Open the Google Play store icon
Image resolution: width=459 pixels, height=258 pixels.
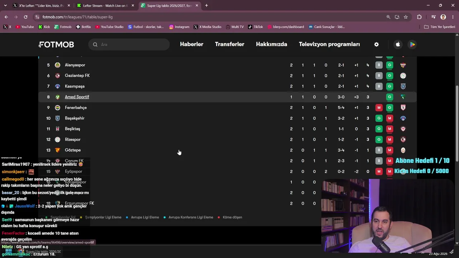(x=412, y=44)
